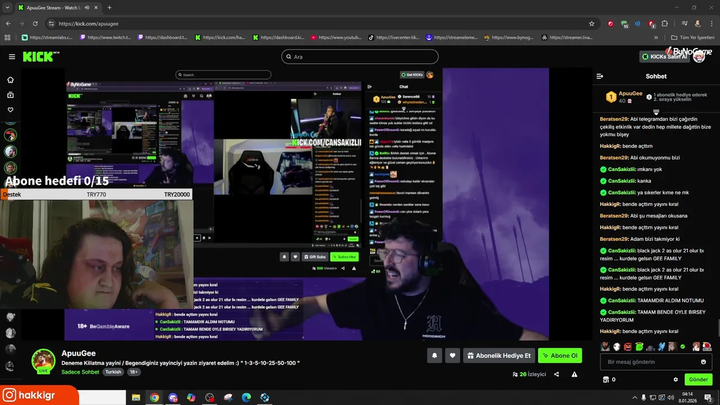Viewport: 720px width, 405px height.
Task: Share the stream via share icon
Action: click(556, 374)
